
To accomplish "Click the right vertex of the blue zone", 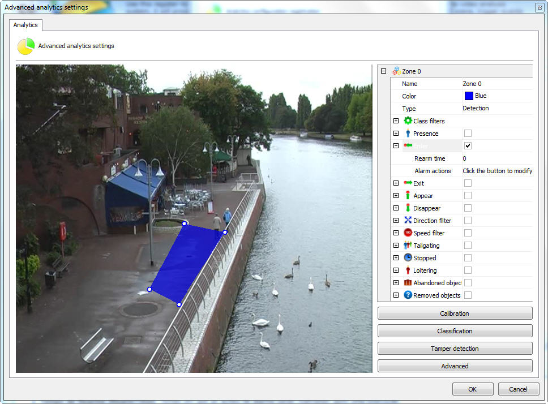I will tap(225, 232).
